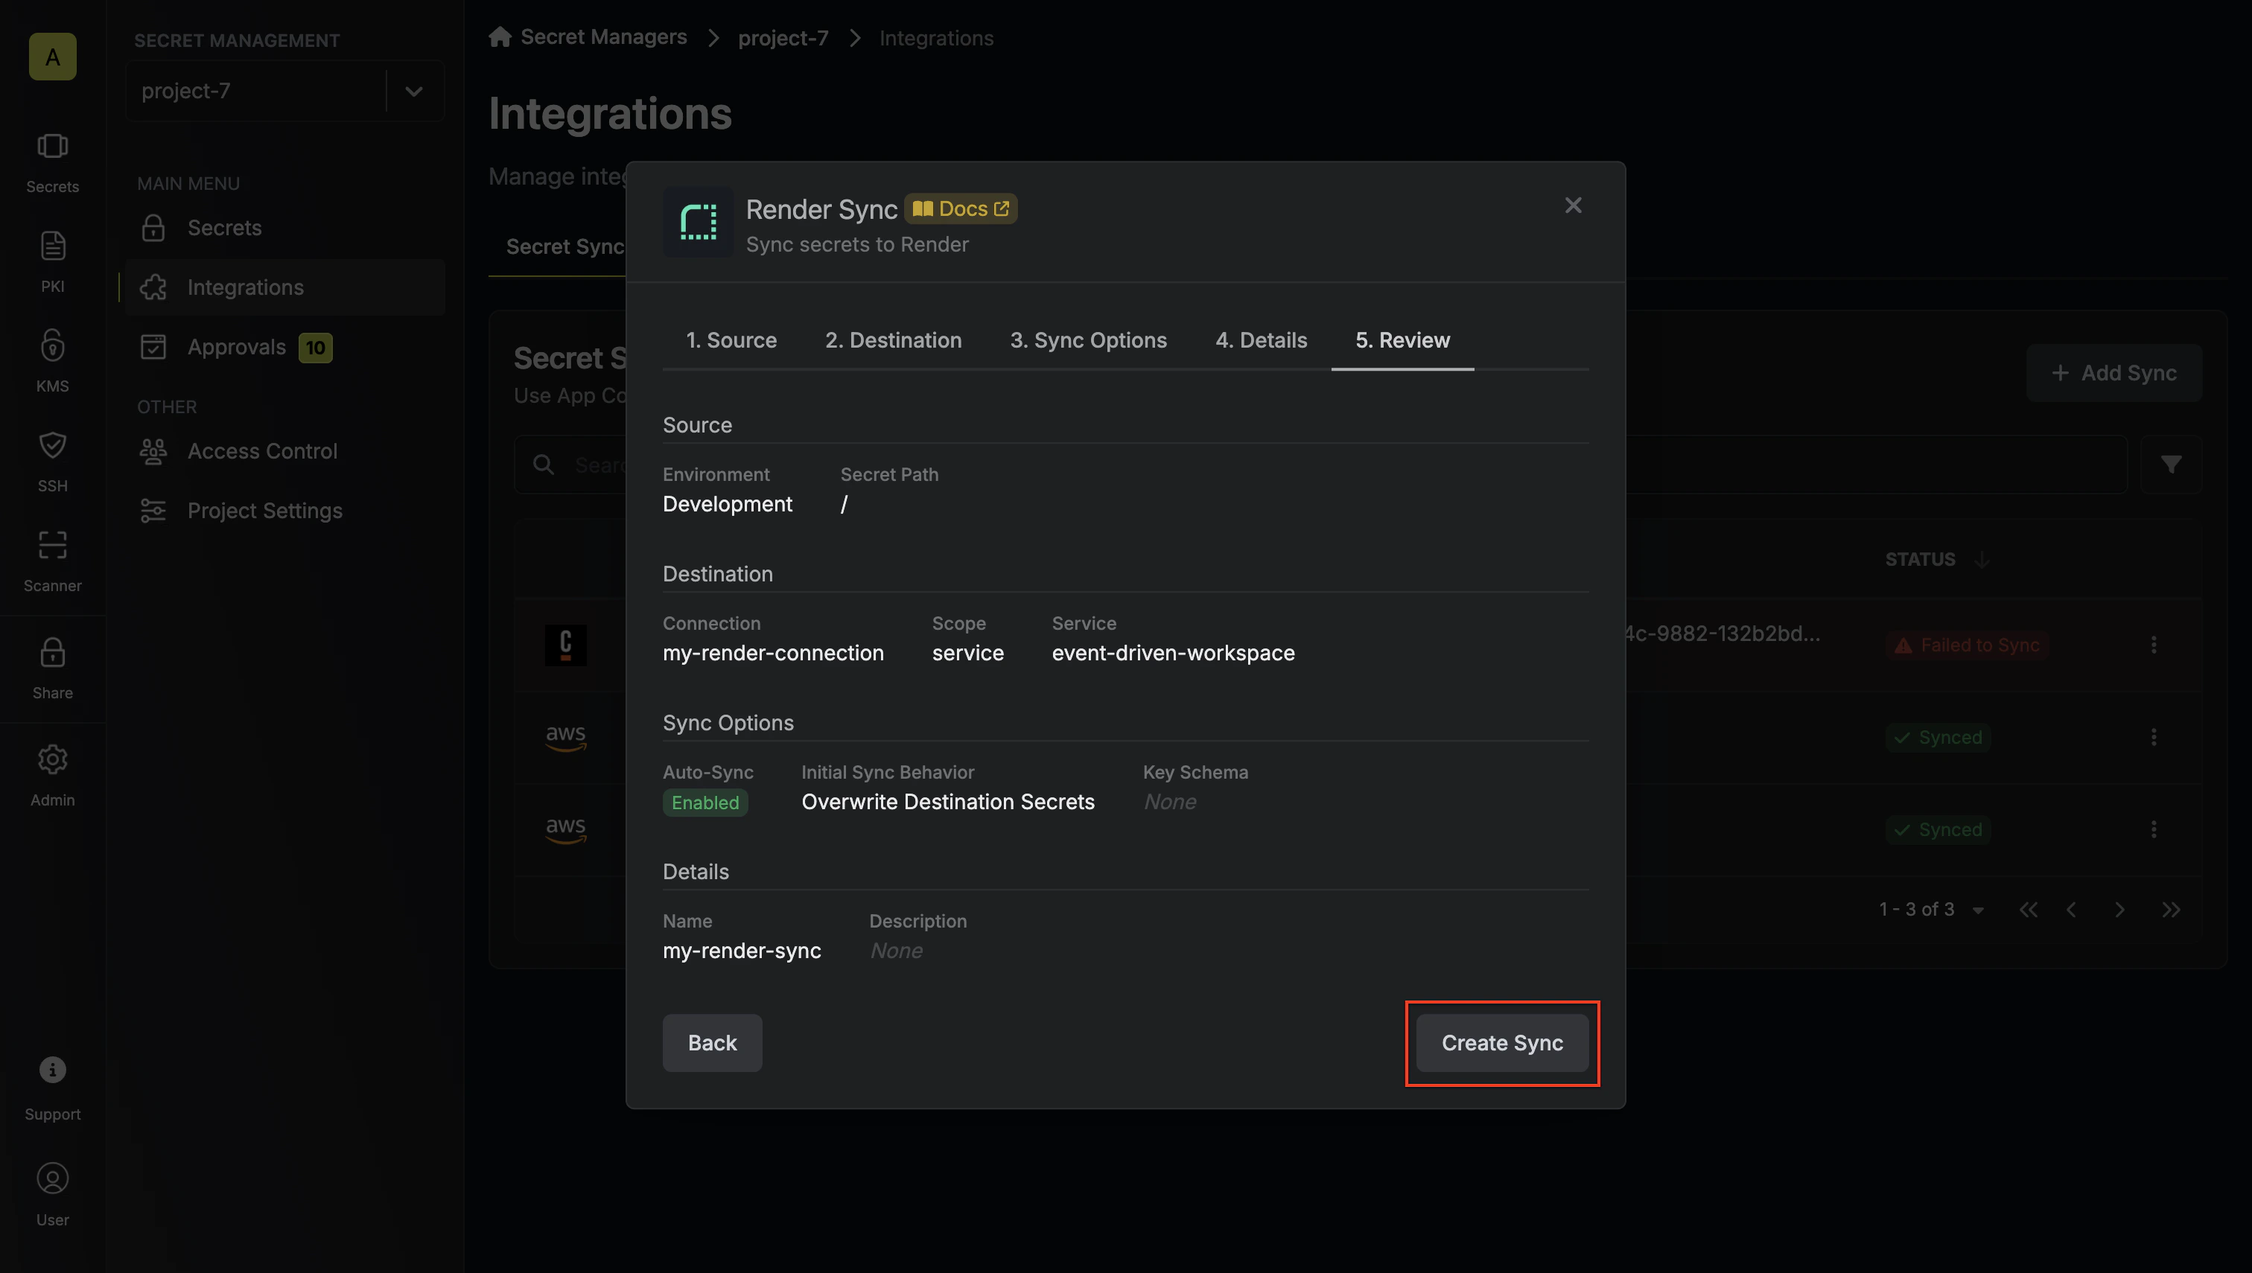The width and height of the screenshot is (2252, 1273).
Task: Click the Development environment value
Action: tap(727, 505)
